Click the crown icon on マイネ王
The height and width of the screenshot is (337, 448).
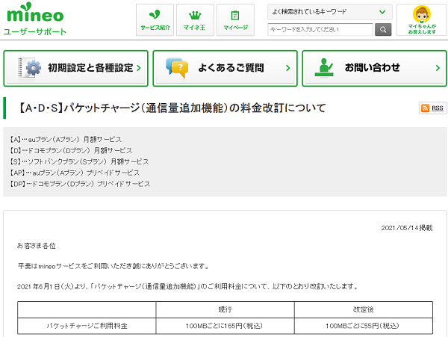195,15
